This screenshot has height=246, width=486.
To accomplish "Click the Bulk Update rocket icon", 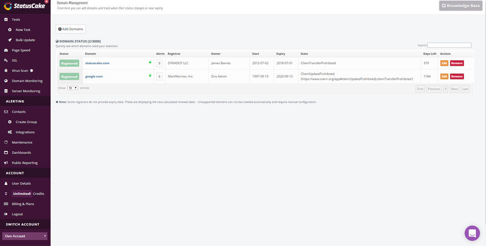I will tap(10, 40).
